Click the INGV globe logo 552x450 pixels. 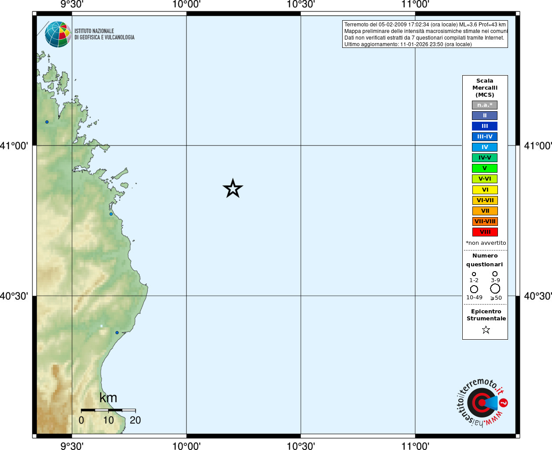click(58, 34)
